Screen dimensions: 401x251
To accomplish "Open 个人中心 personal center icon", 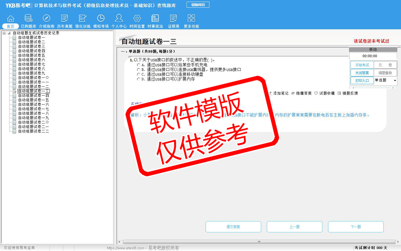I will (x=119, y=18).
